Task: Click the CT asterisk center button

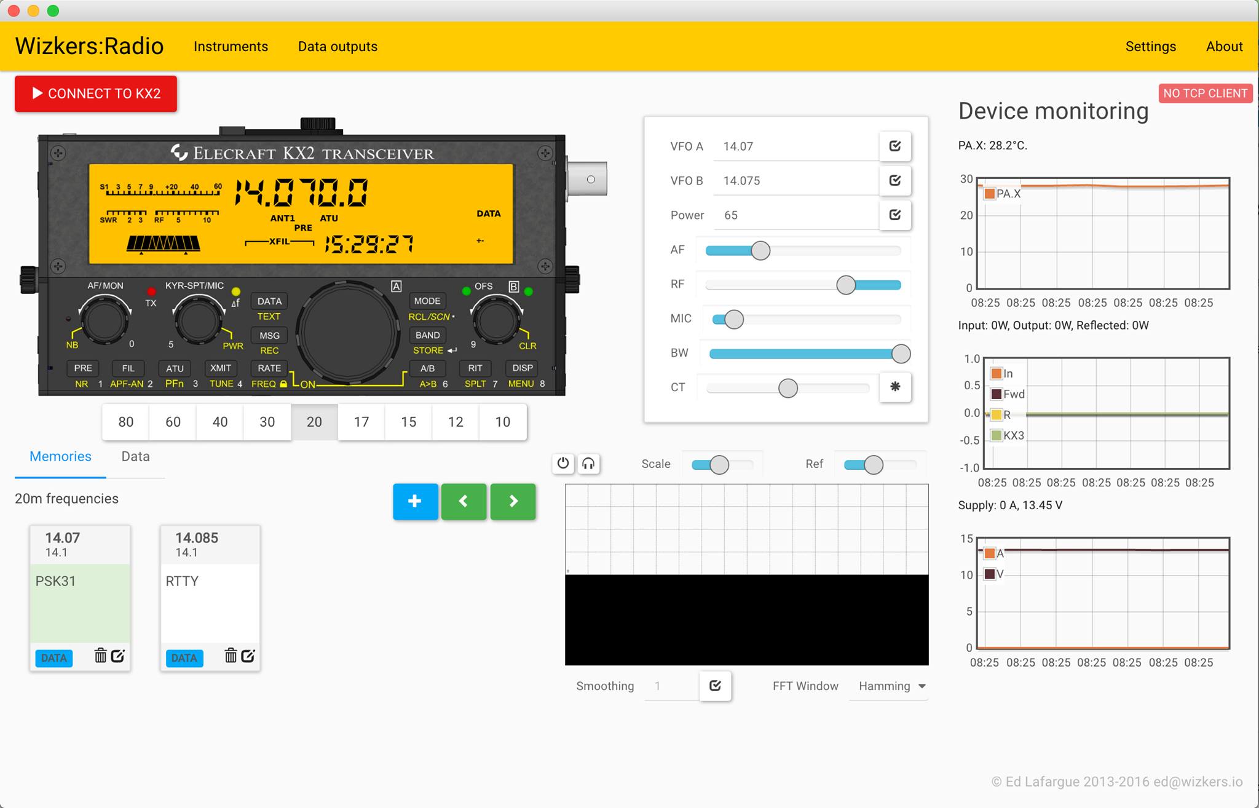Action: 895,387
